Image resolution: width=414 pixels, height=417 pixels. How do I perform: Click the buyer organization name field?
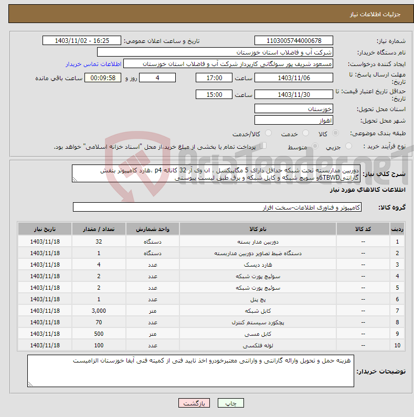pos(215,52)
